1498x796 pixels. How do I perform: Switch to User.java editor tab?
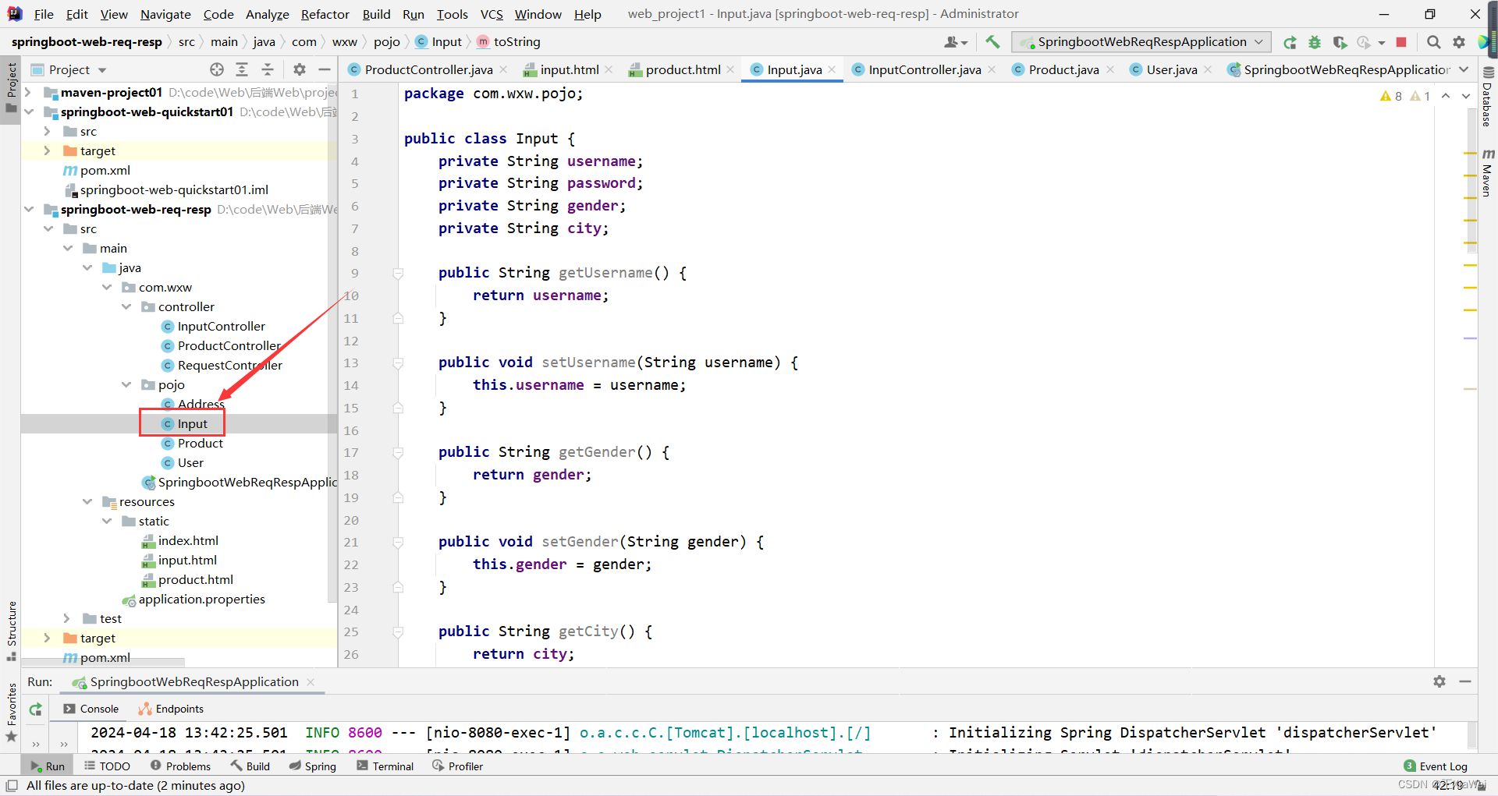(x=1172, y=69)
